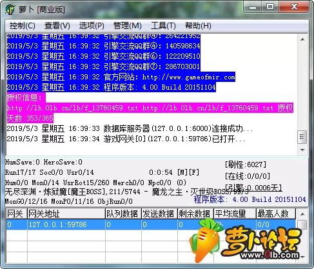Click the 炼狱魔[魔王BOSS] status line
This screenshot has width=314, height=269.
point(127,192)
